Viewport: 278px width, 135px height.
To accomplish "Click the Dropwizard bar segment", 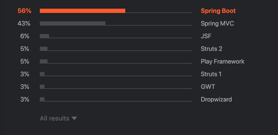I will 42,99.
